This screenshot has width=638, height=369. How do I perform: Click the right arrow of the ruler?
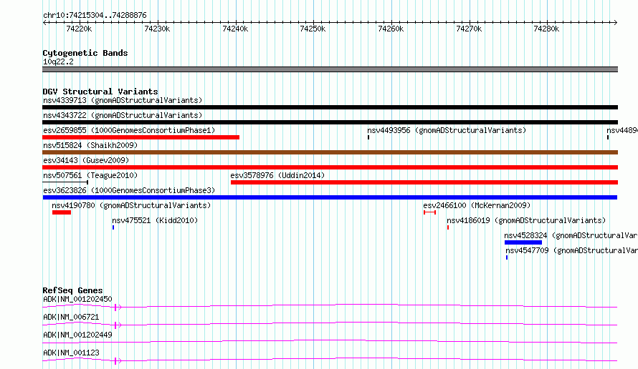tap(615, 23)
